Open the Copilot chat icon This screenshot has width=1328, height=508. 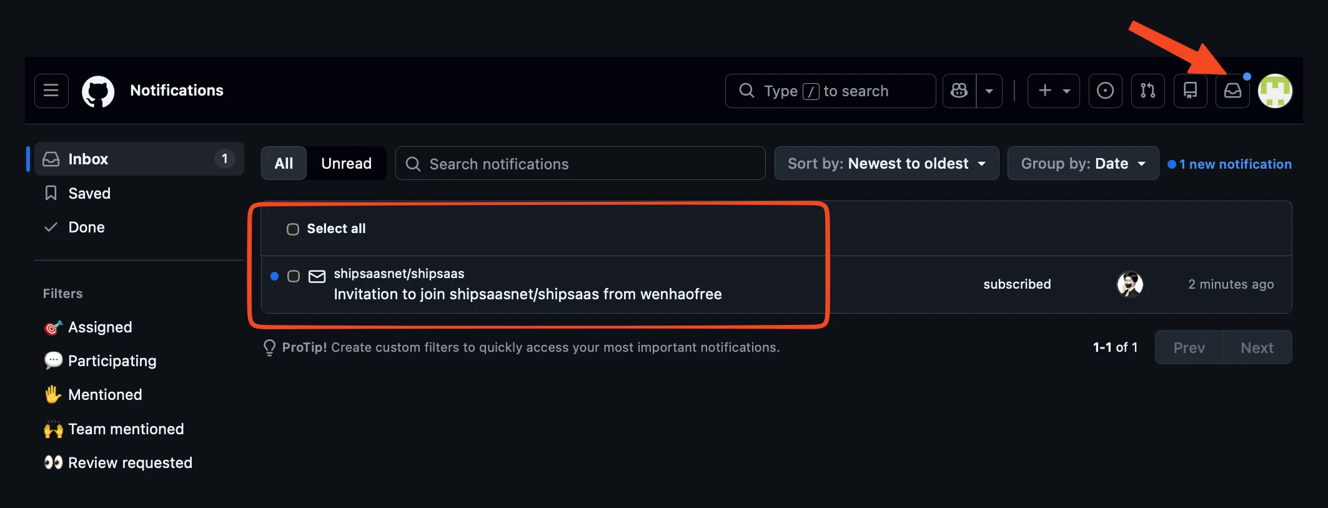pos(959,91)
